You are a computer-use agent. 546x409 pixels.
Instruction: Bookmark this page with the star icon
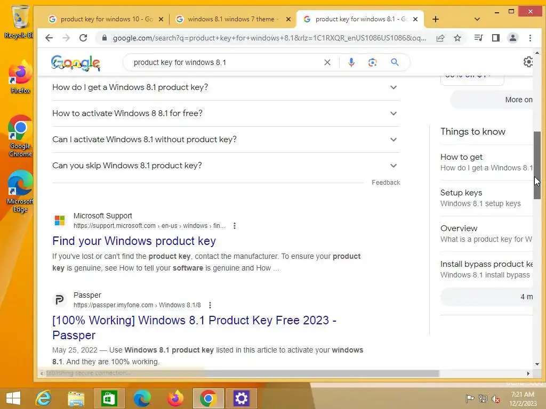457,38
